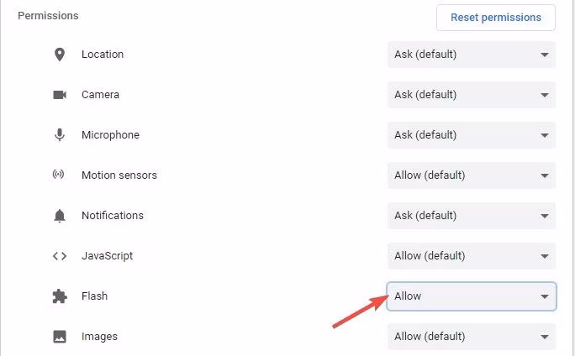The height and width of the screenshot is (356, 575).
Task: Open the JavaScript permission dropdown
Action: pyautogui.click(x=471, y=256)
